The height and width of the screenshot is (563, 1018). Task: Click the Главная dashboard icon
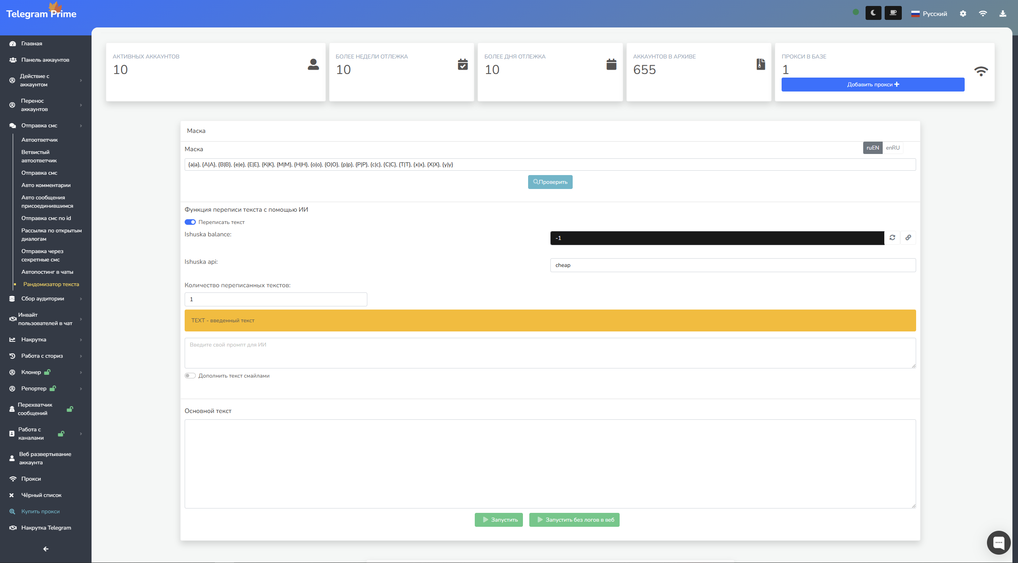click(13, 44)
